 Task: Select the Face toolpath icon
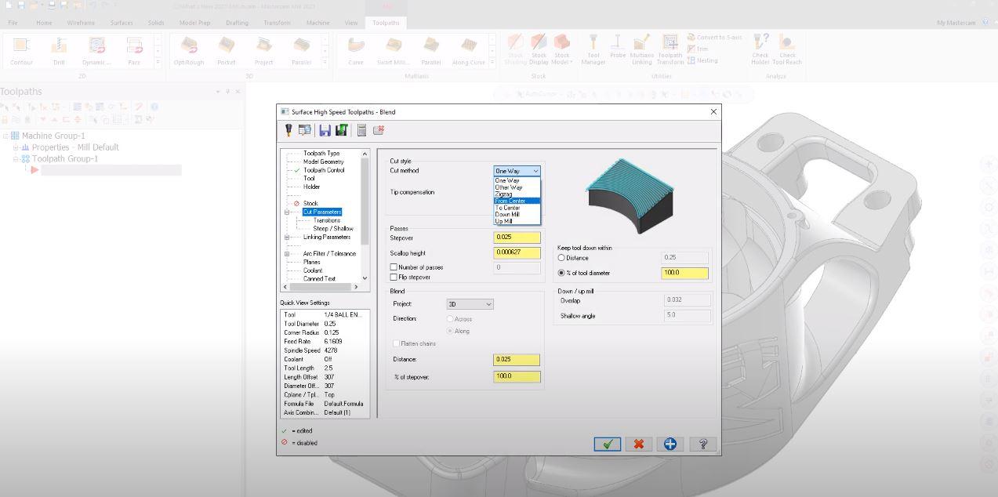[x=134, y=51]
